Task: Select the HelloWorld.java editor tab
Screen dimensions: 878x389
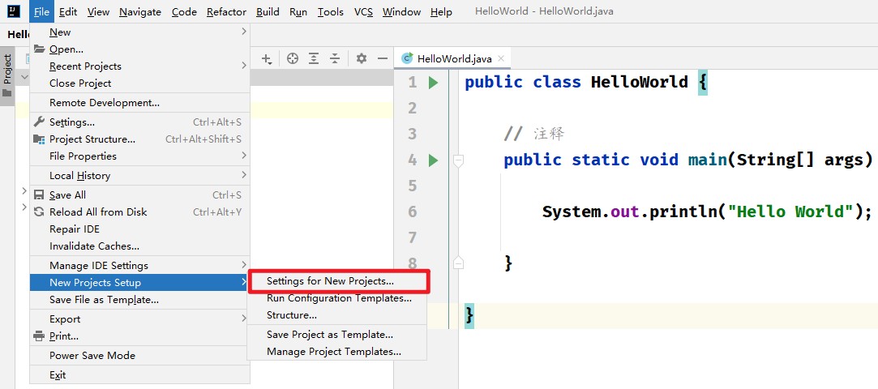Action: click(453, 58)
